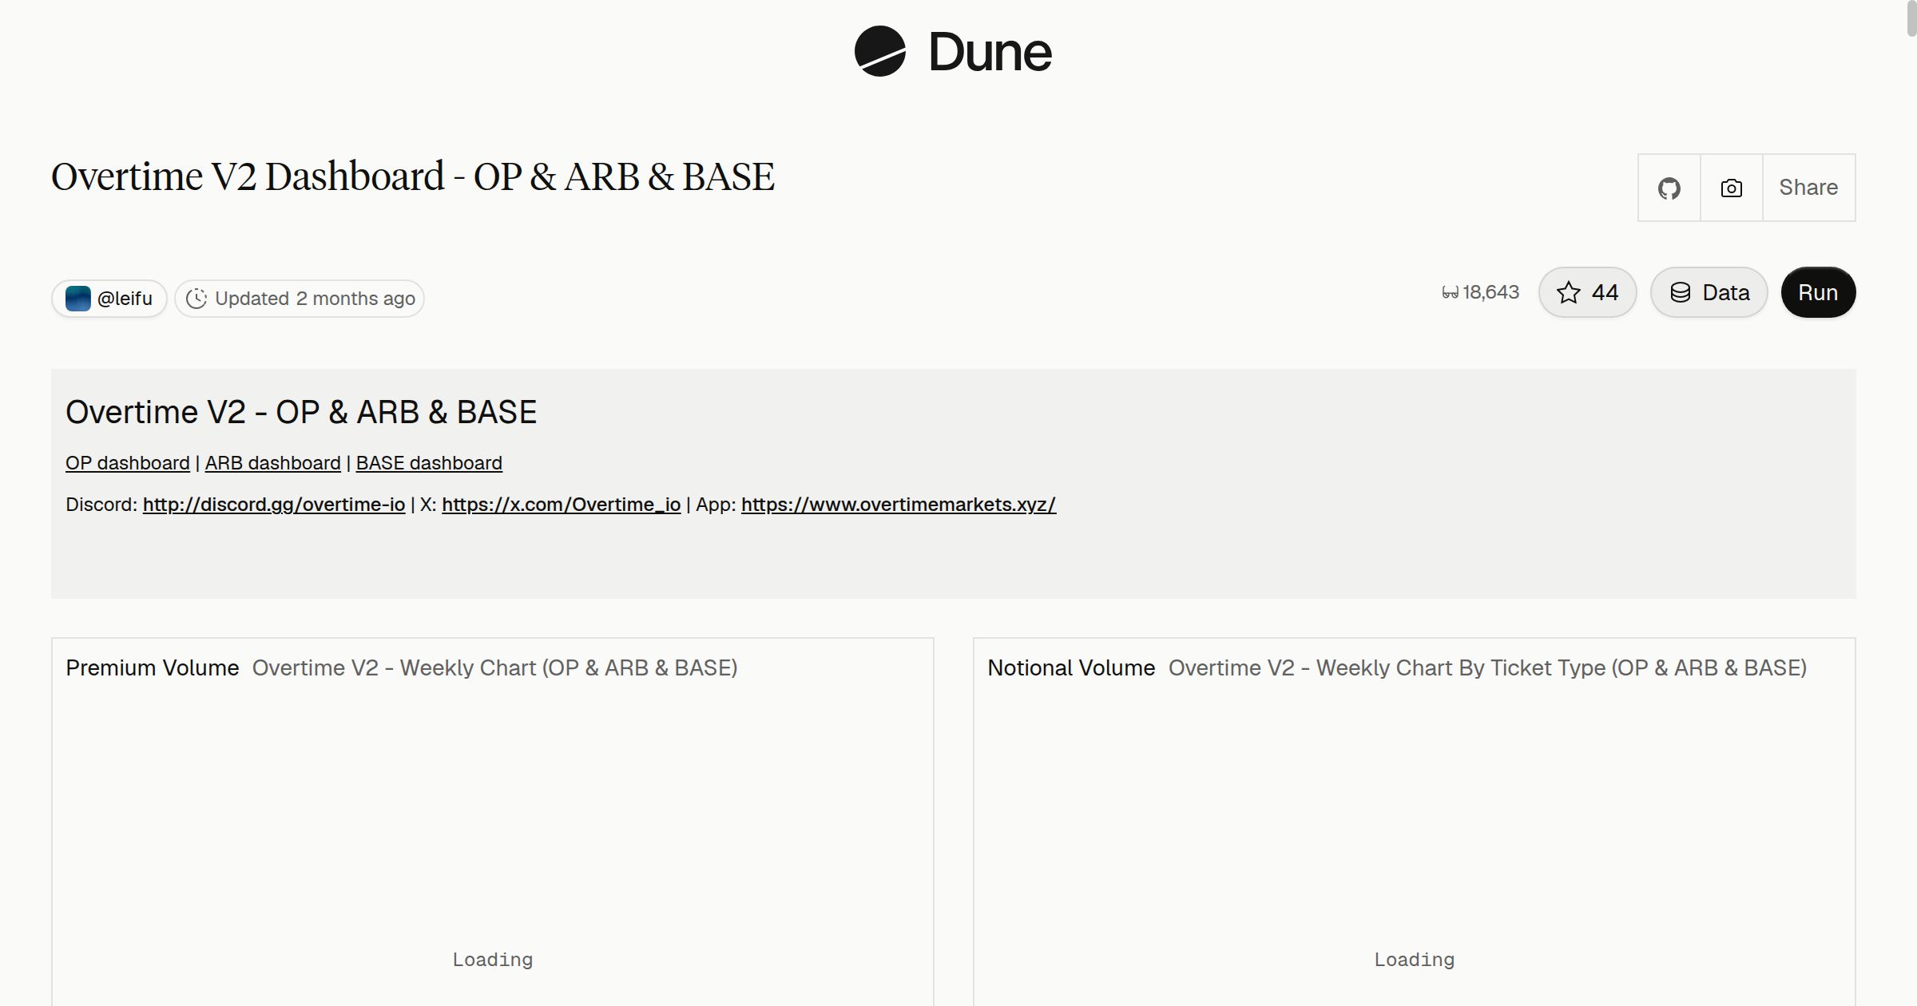Screen dimensions: 1917x1006
Task: Open the ARB dashboard link
Action: pos(273,463)
